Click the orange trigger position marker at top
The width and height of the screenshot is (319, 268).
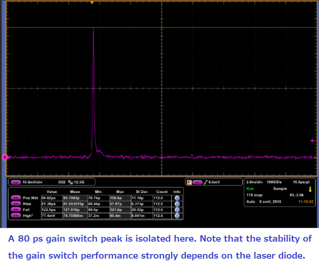(x=92, y=3)
